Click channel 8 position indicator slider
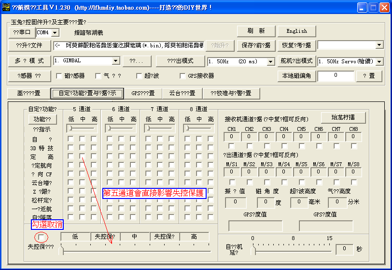The height and width of the screenshot is (270, 392). (199, 128)
